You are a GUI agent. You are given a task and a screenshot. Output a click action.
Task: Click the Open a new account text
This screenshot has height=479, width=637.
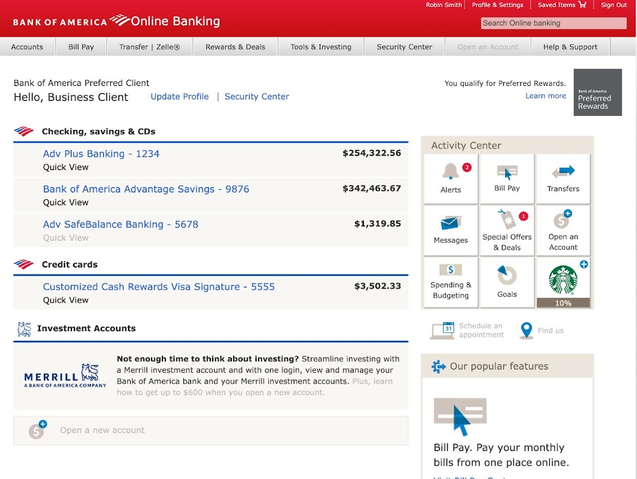pyautogui.click(x=103, y=430)
